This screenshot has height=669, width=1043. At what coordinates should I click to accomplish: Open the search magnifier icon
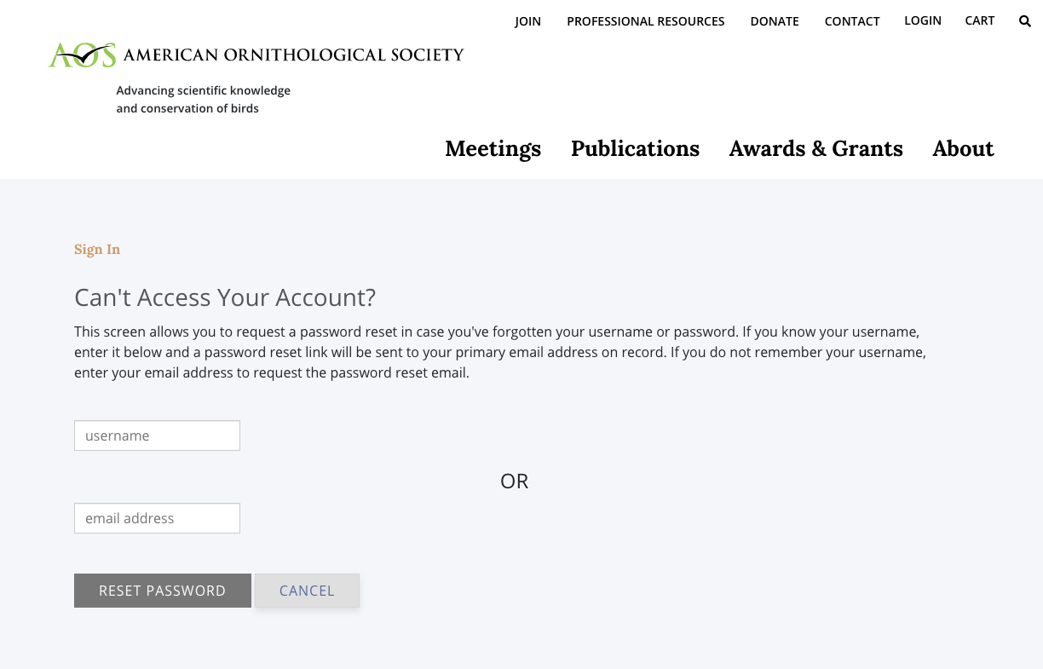(x=1025, y=21)
